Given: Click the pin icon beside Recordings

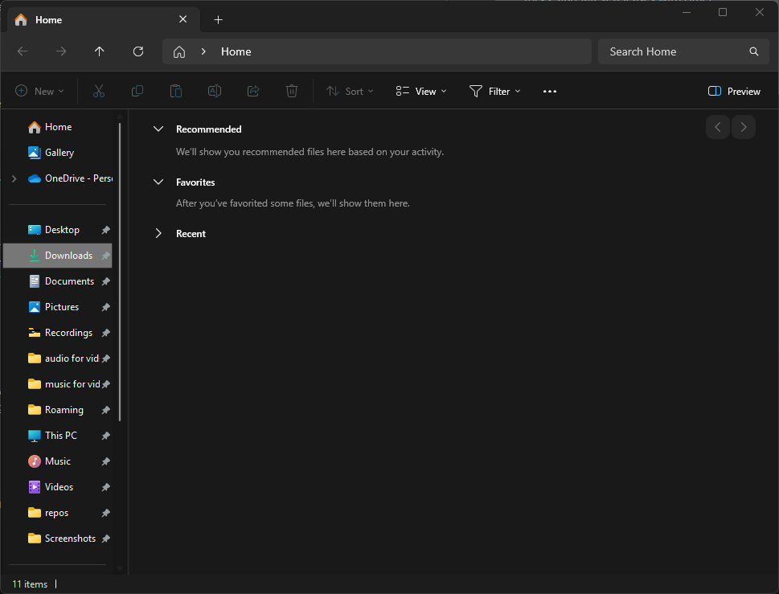Looking at the screenshot, I should coord(106,333).
